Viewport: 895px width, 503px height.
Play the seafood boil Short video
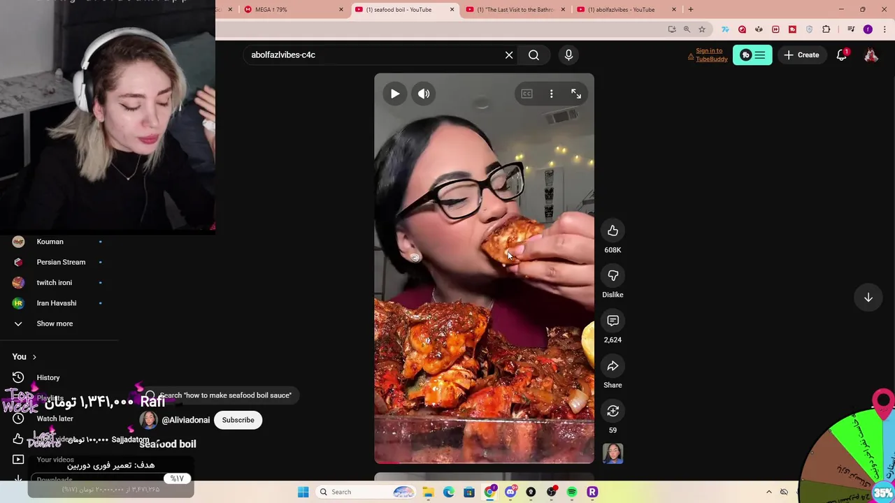coord(395,94)
